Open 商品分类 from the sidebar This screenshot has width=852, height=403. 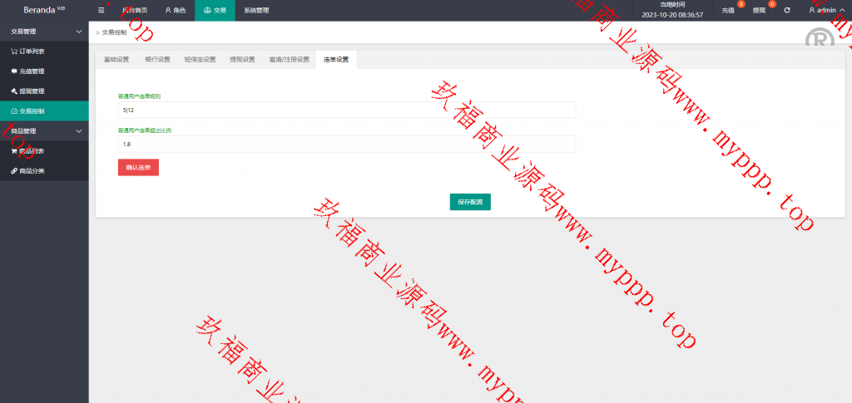click(x=32, y=171)
